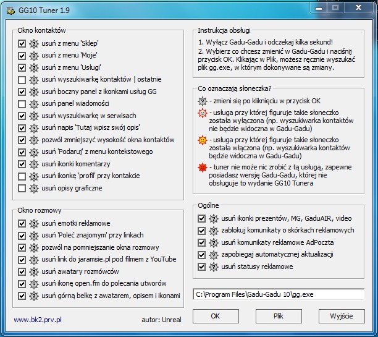Image resolution: width=378 pixels, height=337 pixels.
Task: Click sun icon beside 'usuń Podaruj z menu kontekstowego'
Action: tap(34, 152)
